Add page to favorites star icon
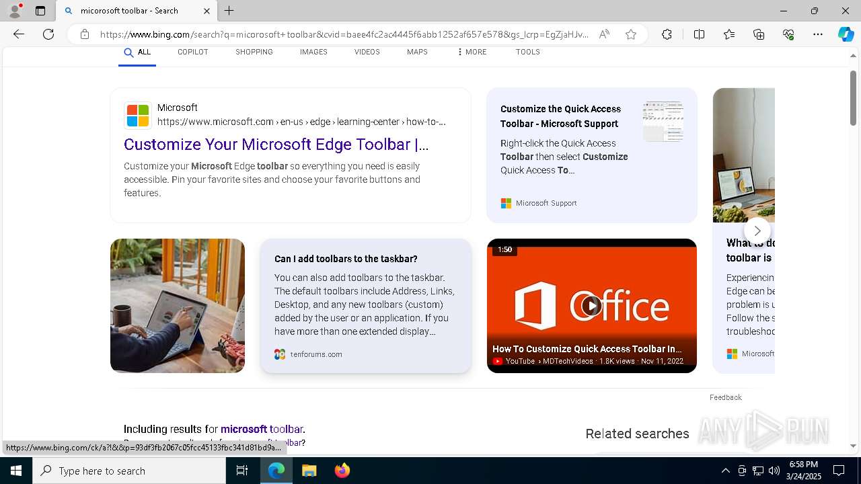Viewport: 861px width, 484px height. [x=631, y=34]
